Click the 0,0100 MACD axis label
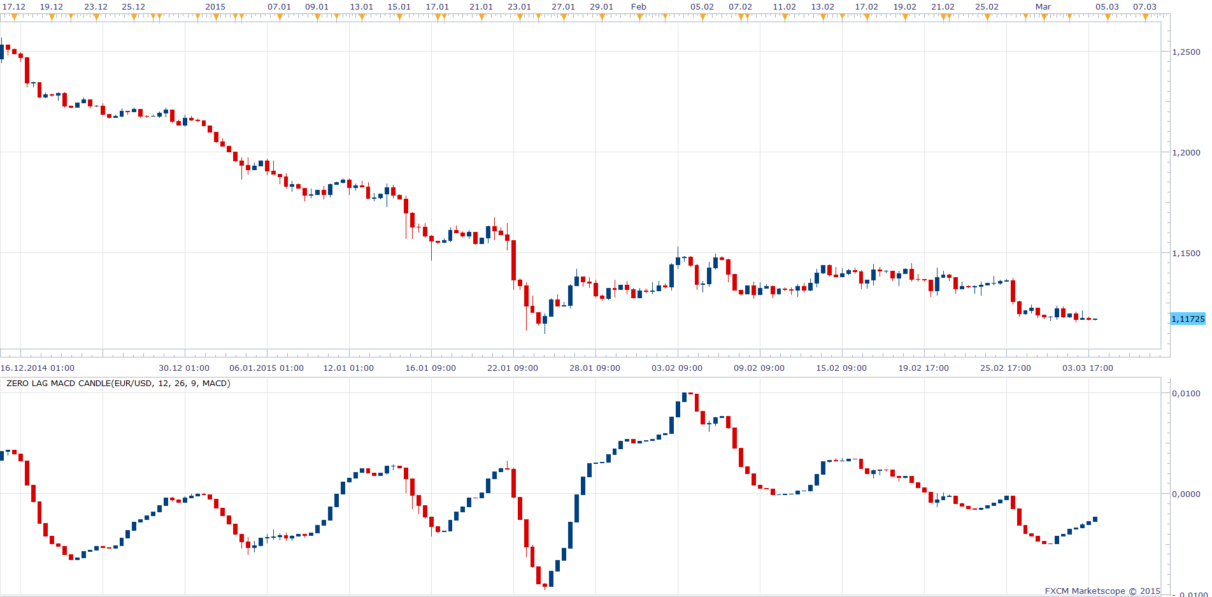Screen dimensions: 1212x597 [1186, 393]
